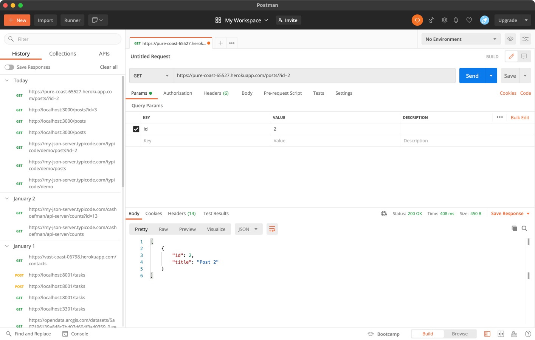Toggle the Save Responses switch
The width and height of the screenshot is (535, 340).
(x=9, y=67)
